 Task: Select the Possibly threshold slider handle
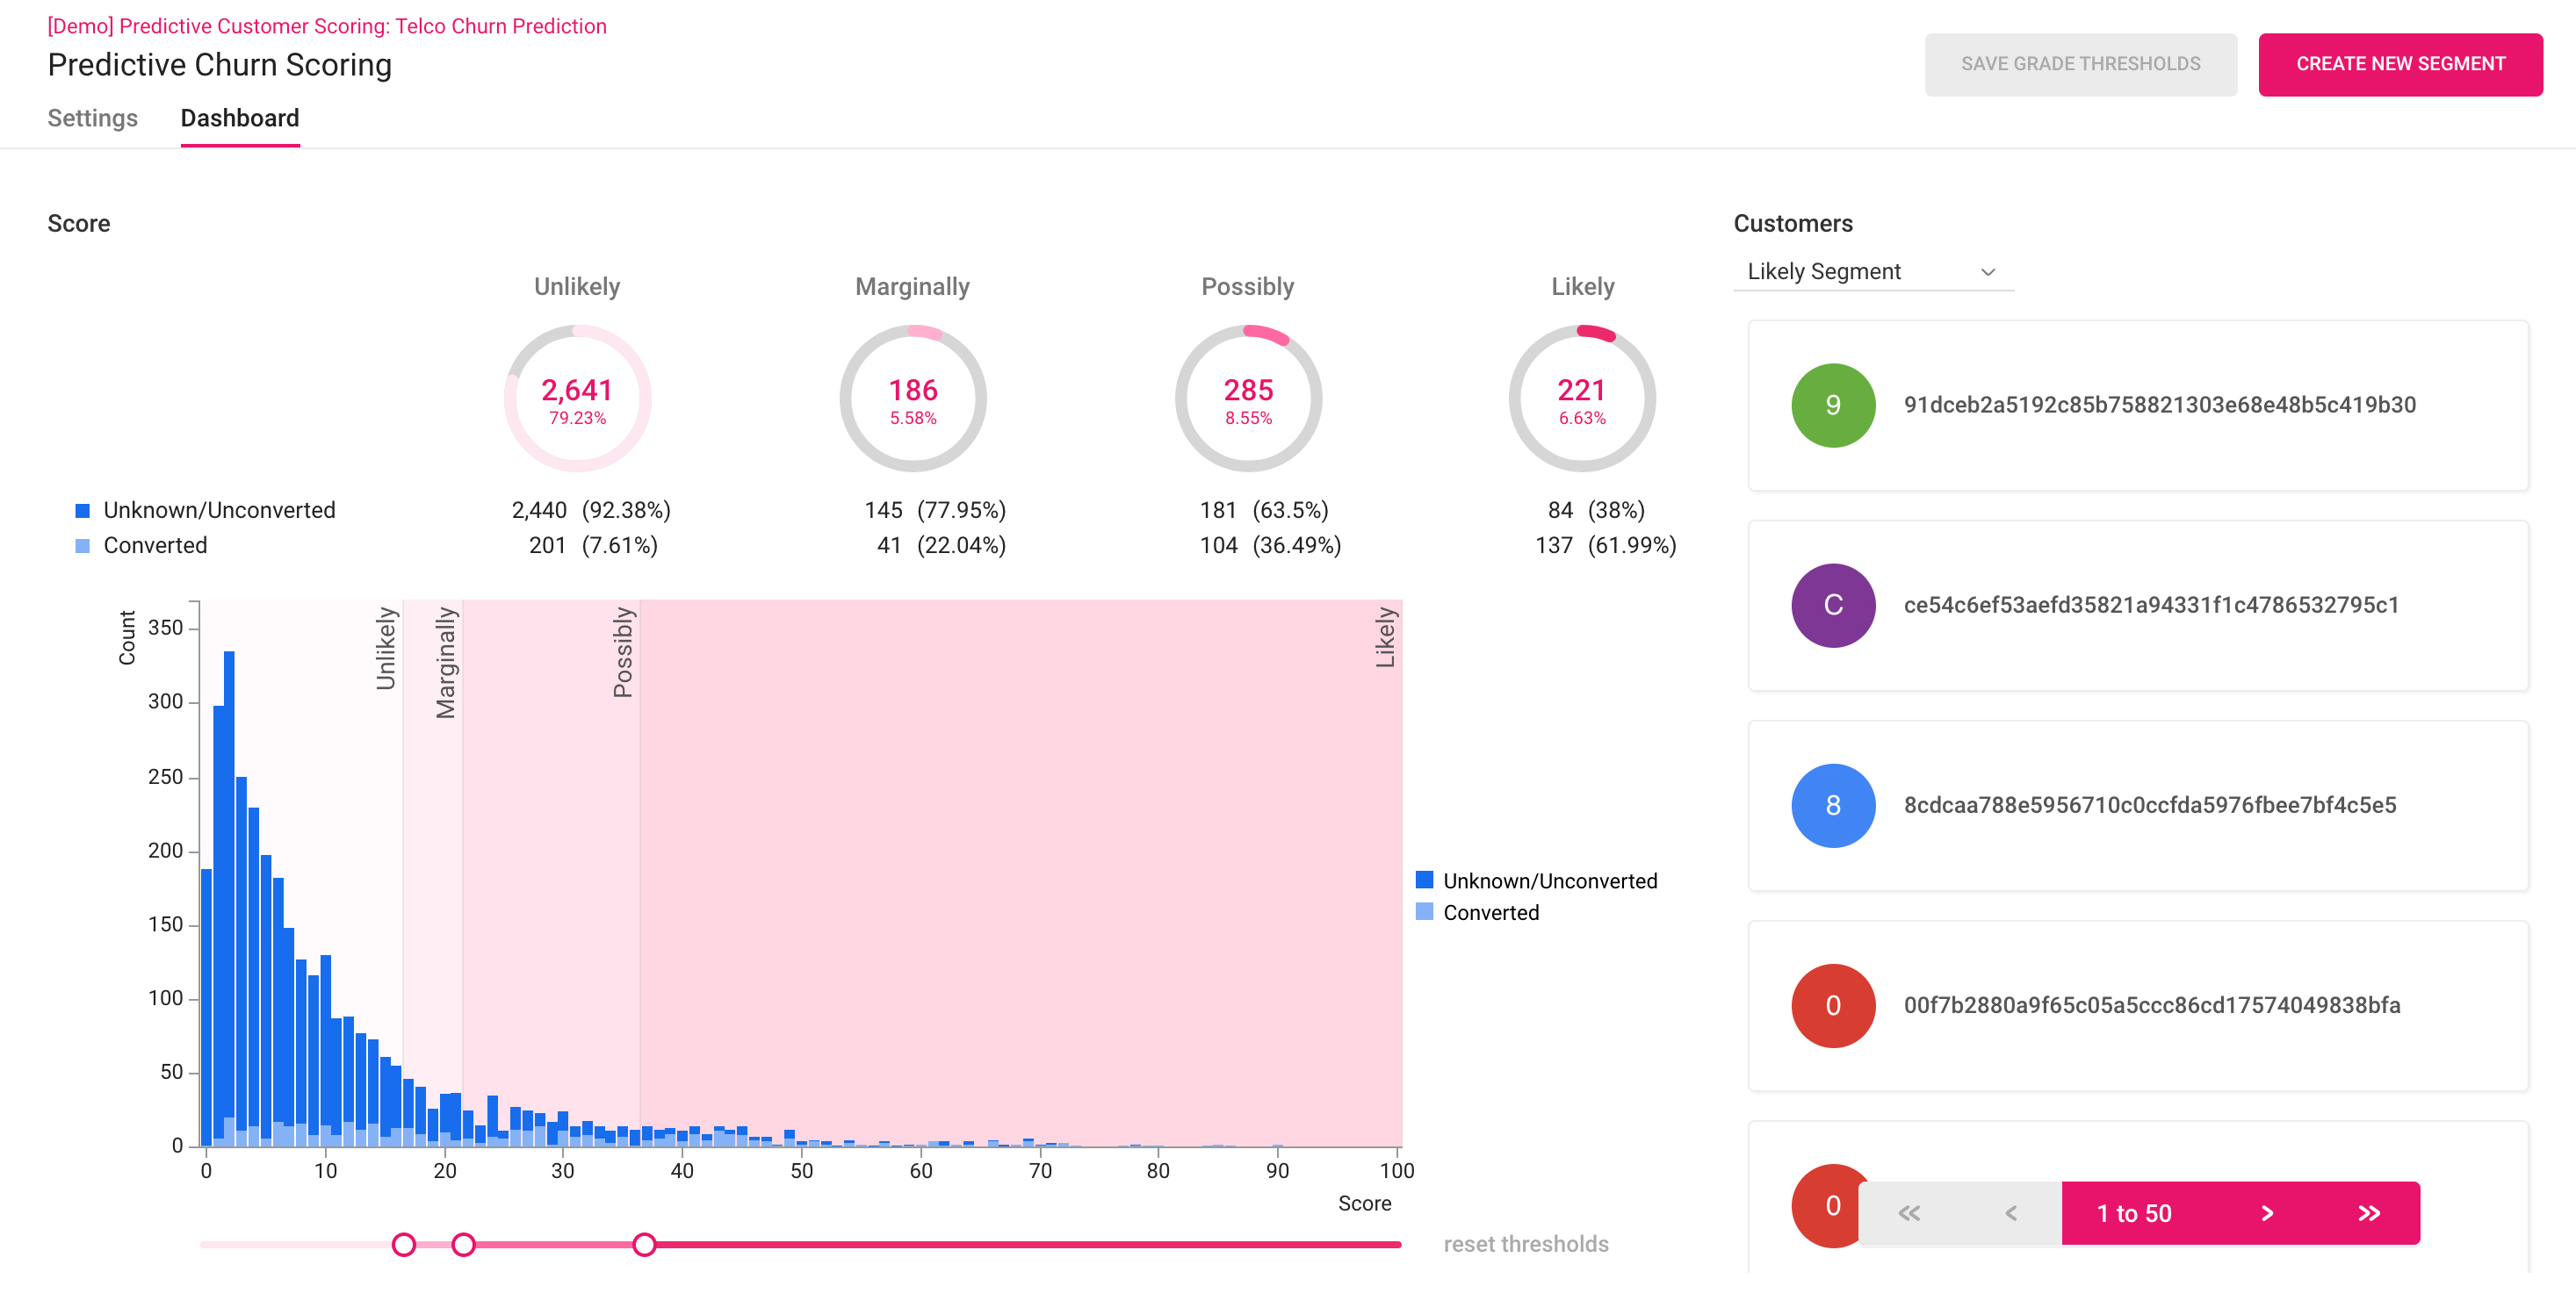(x=646, y=1245)
